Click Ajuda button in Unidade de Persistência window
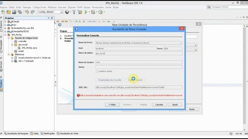The width and height of the screenshot is (248, 139). point(192,109)
